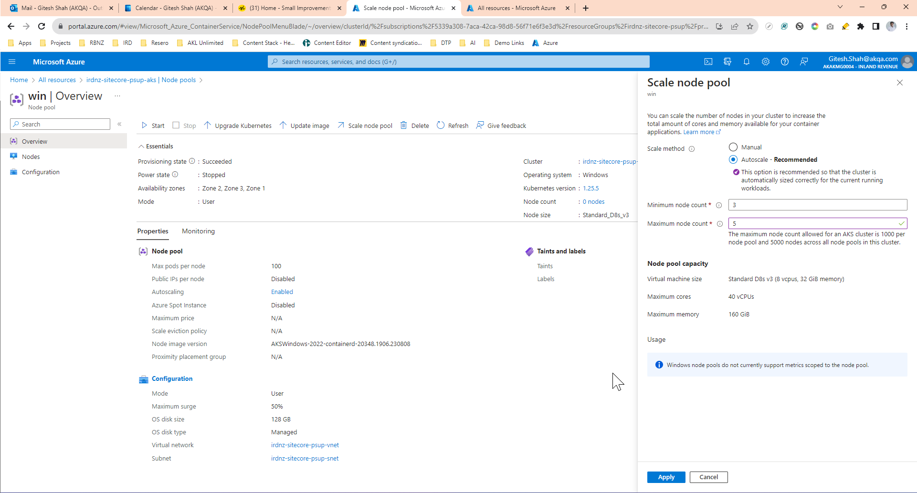Show info tooltip for Scale method
This screenshot has height=493, width=917.
point(692,149)
